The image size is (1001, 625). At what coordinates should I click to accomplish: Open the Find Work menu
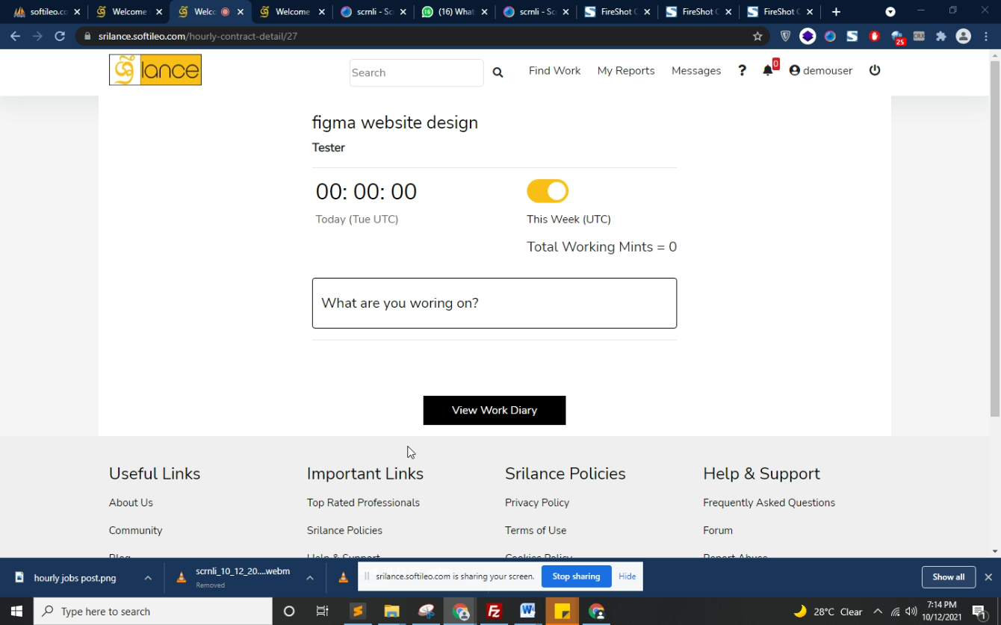[x=554, y=70]
